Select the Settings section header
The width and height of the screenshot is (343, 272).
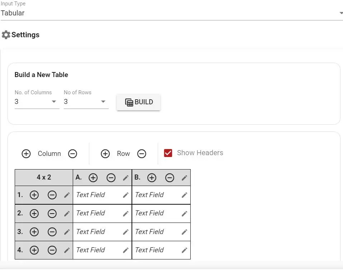pyautogui.click(x=25, y=34)
